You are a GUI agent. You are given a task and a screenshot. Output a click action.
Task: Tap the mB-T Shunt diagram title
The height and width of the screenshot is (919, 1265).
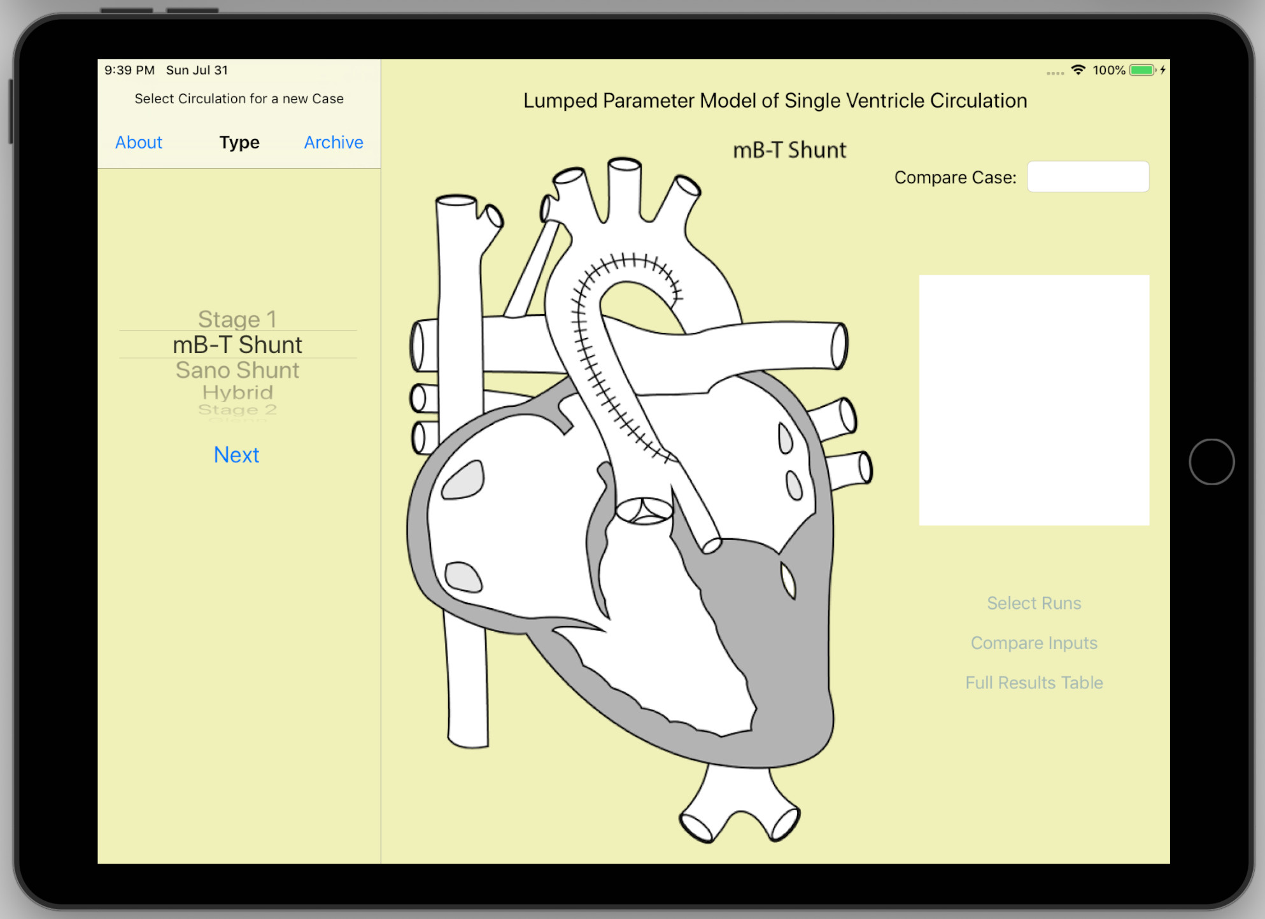point(789,150)
